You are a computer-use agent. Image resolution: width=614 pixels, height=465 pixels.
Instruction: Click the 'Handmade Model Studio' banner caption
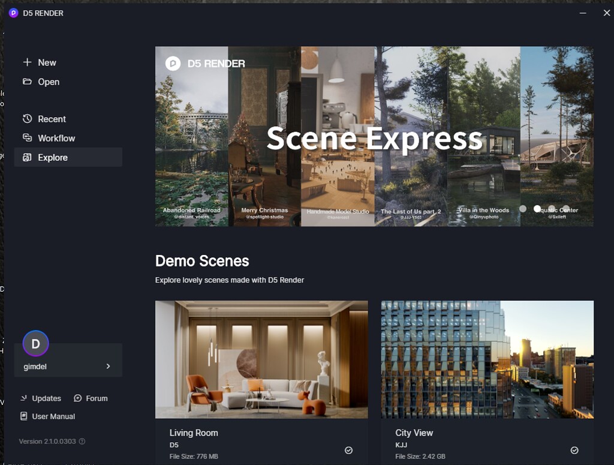point(338,212)
